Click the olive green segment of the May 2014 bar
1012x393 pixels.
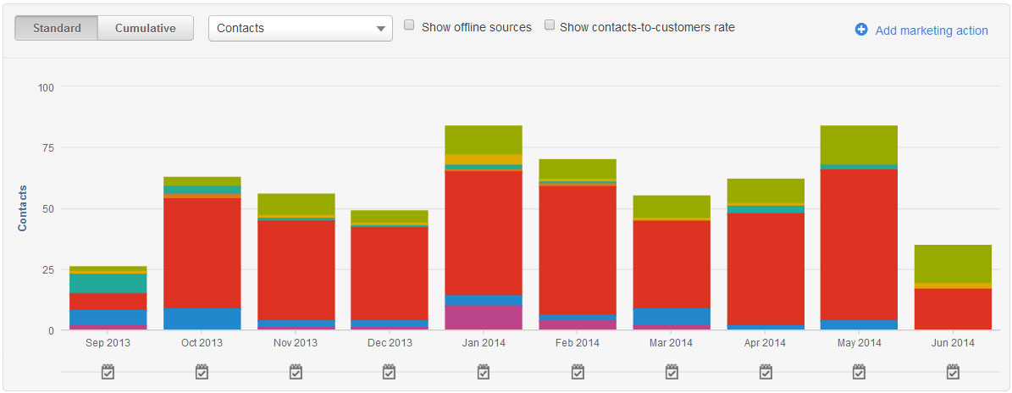[859, 145]
